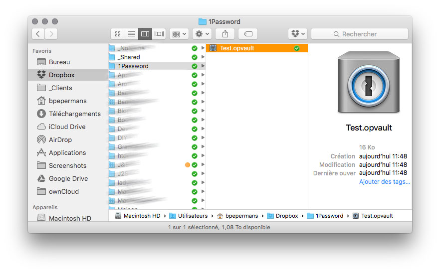The width and height of the screenshot is (440, 273).
Task: Select the 1Password folder in column
Action: [x=157, y=66]
